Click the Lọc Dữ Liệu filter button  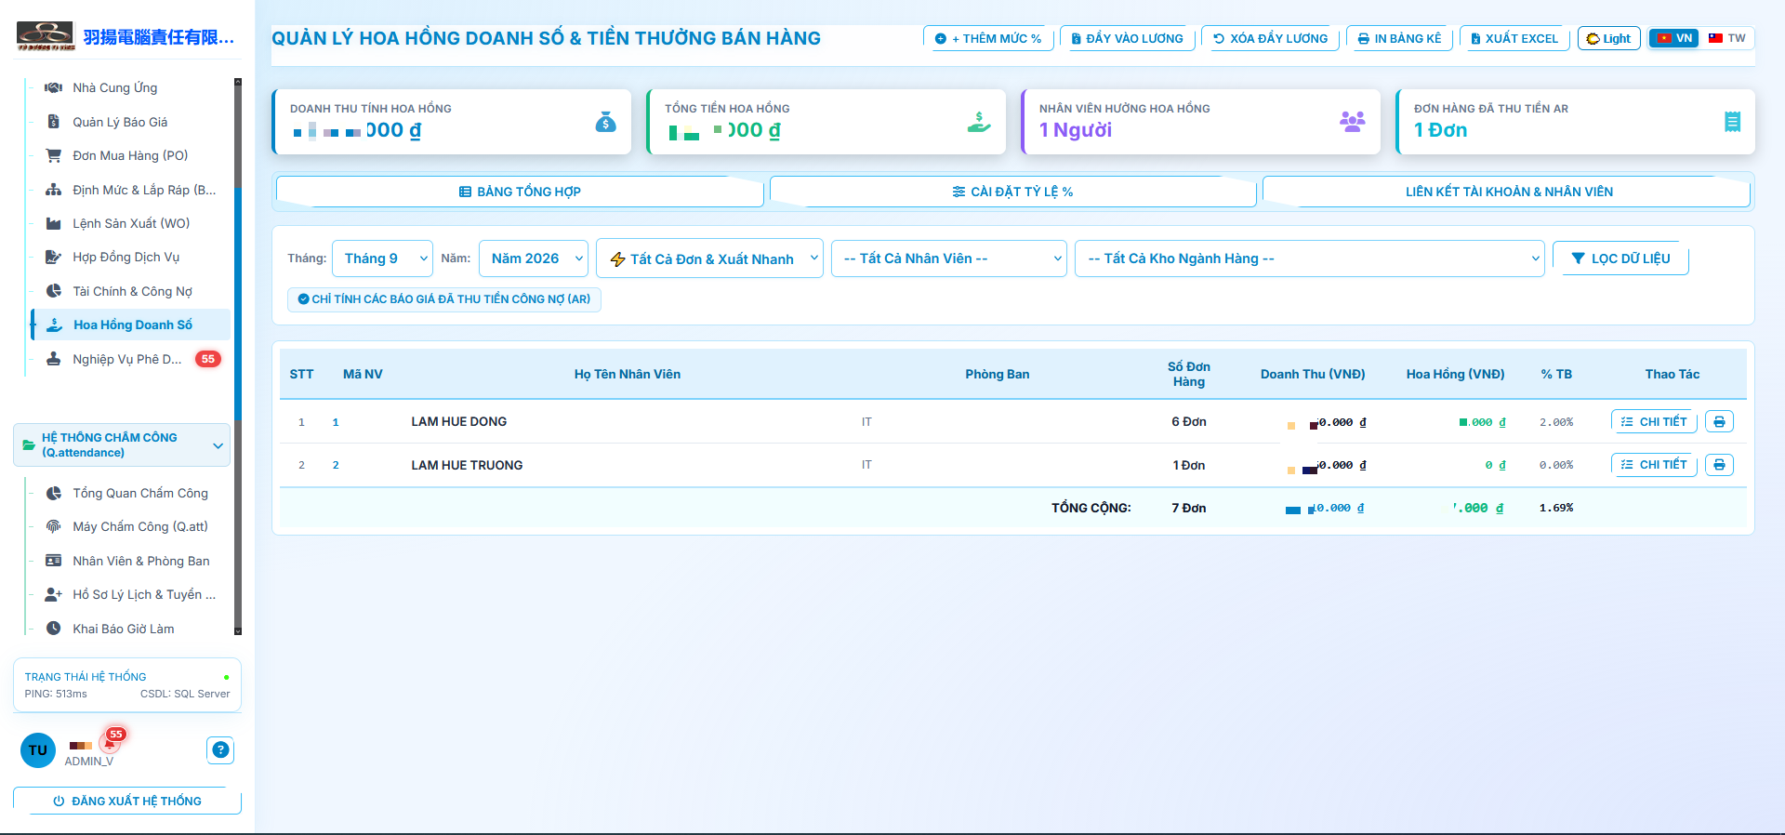[1620, 258]
